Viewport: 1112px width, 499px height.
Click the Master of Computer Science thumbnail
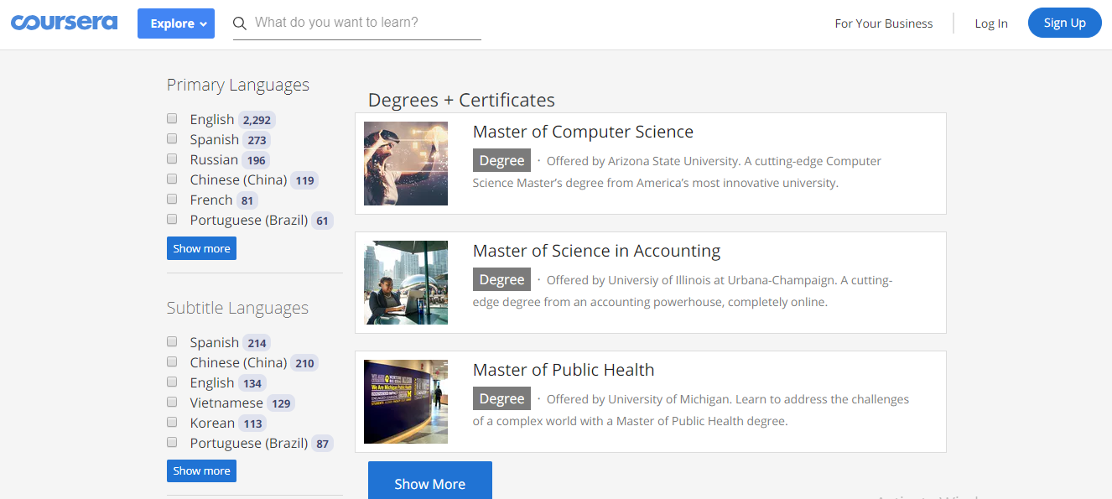[x=406, y=164]
